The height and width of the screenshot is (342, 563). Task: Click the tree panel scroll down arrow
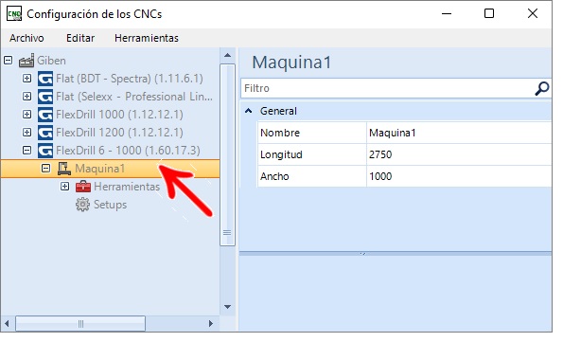pos(228,307)
